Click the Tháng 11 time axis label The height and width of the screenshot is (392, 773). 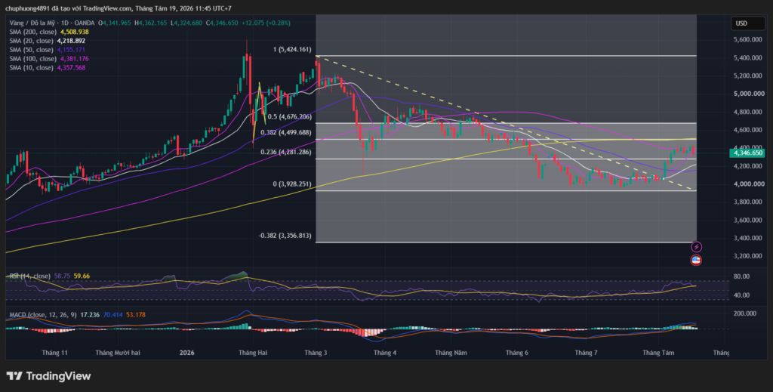click(x=54, y=353)
